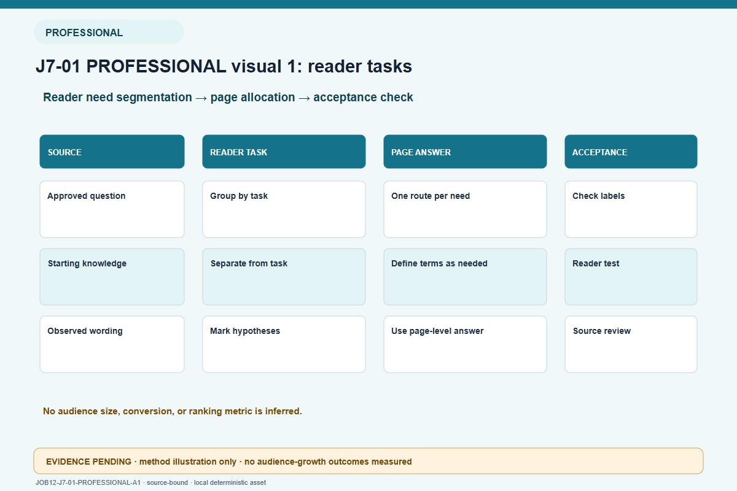
Task: Click the Observed wording card
Action: tap(112, 344)
